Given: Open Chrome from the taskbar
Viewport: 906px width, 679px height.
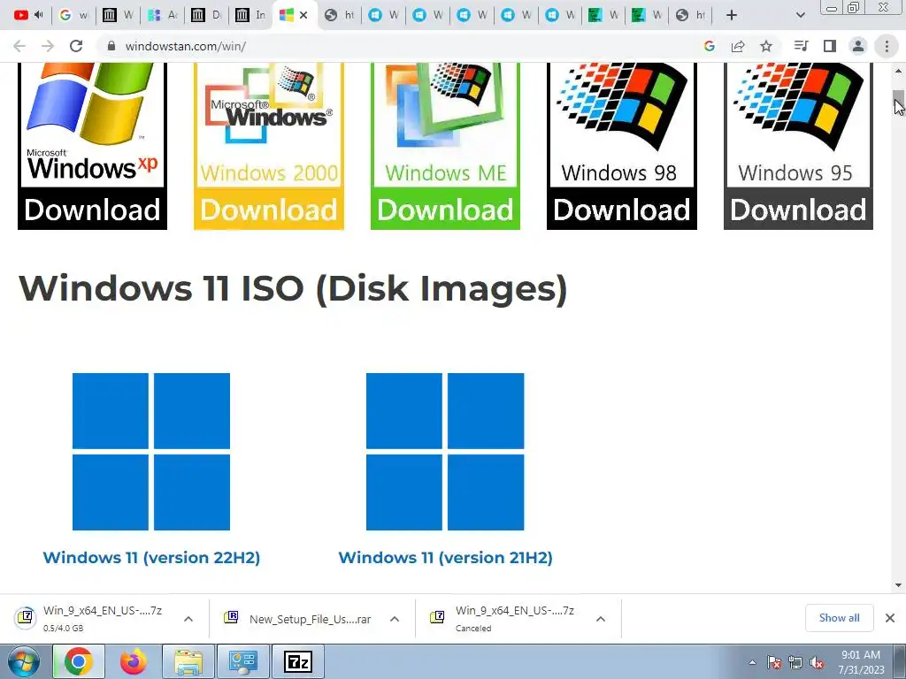Looking at the screenshot, I should pyautogui.click(x=79, y=661).
